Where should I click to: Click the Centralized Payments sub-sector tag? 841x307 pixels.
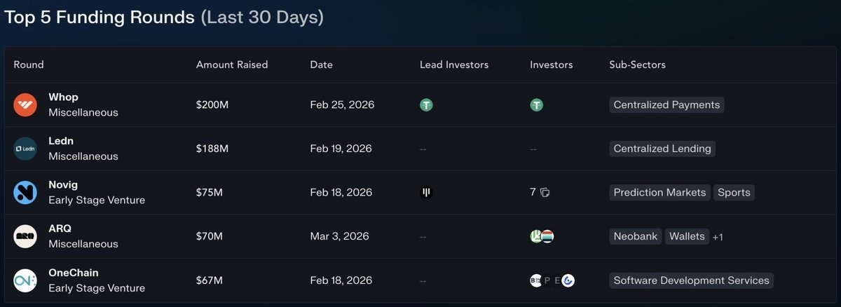click(666, 105)
